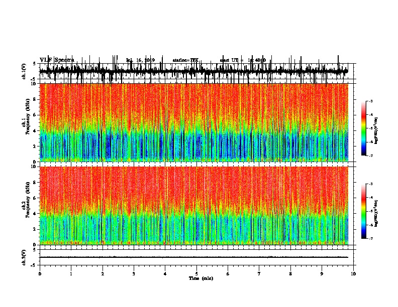Screen dimensions: 398x307
Task: Click the lower color scale bar
Action: [364, 211]
